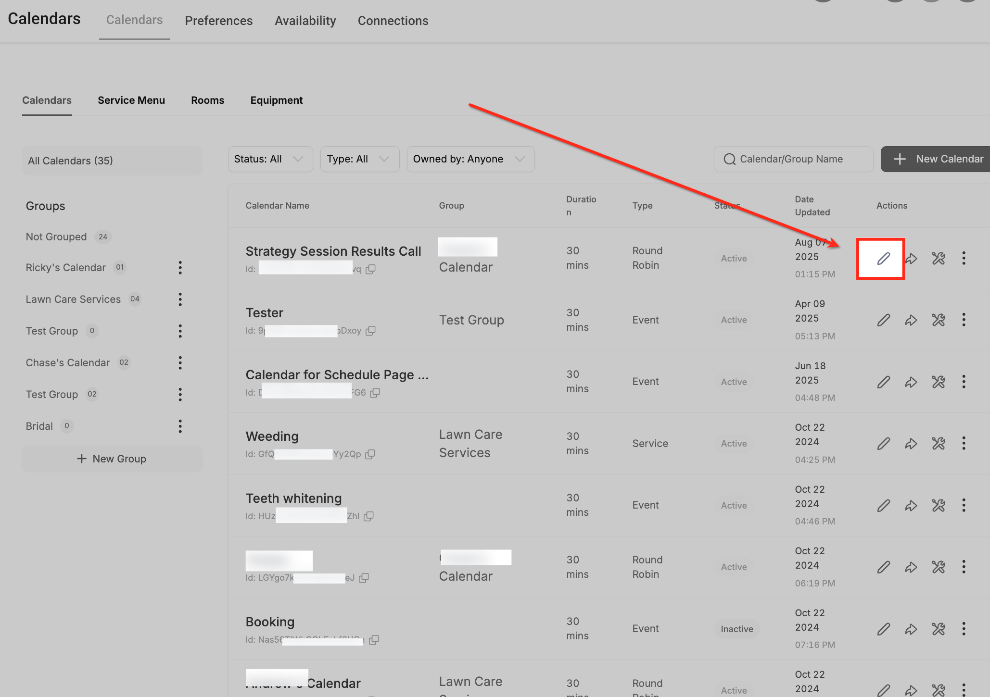The width and height of the screenshot is (990, 697).
Task: Select the Not Grouped filter
Action: tap(56, 237)
